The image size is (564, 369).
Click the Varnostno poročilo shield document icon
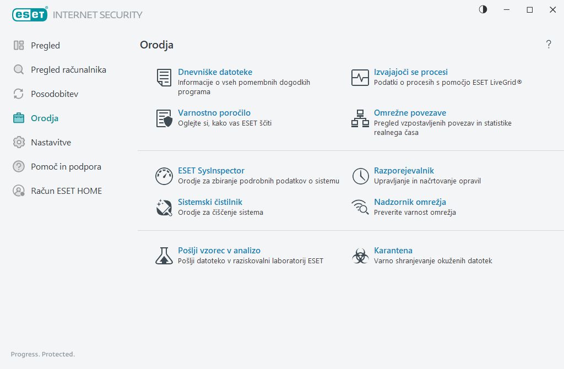coord(164,118)
